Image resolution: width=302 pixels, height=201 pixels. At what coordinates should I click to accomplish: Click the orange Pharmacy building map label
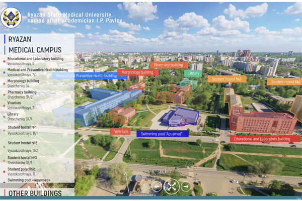[169, 65]
